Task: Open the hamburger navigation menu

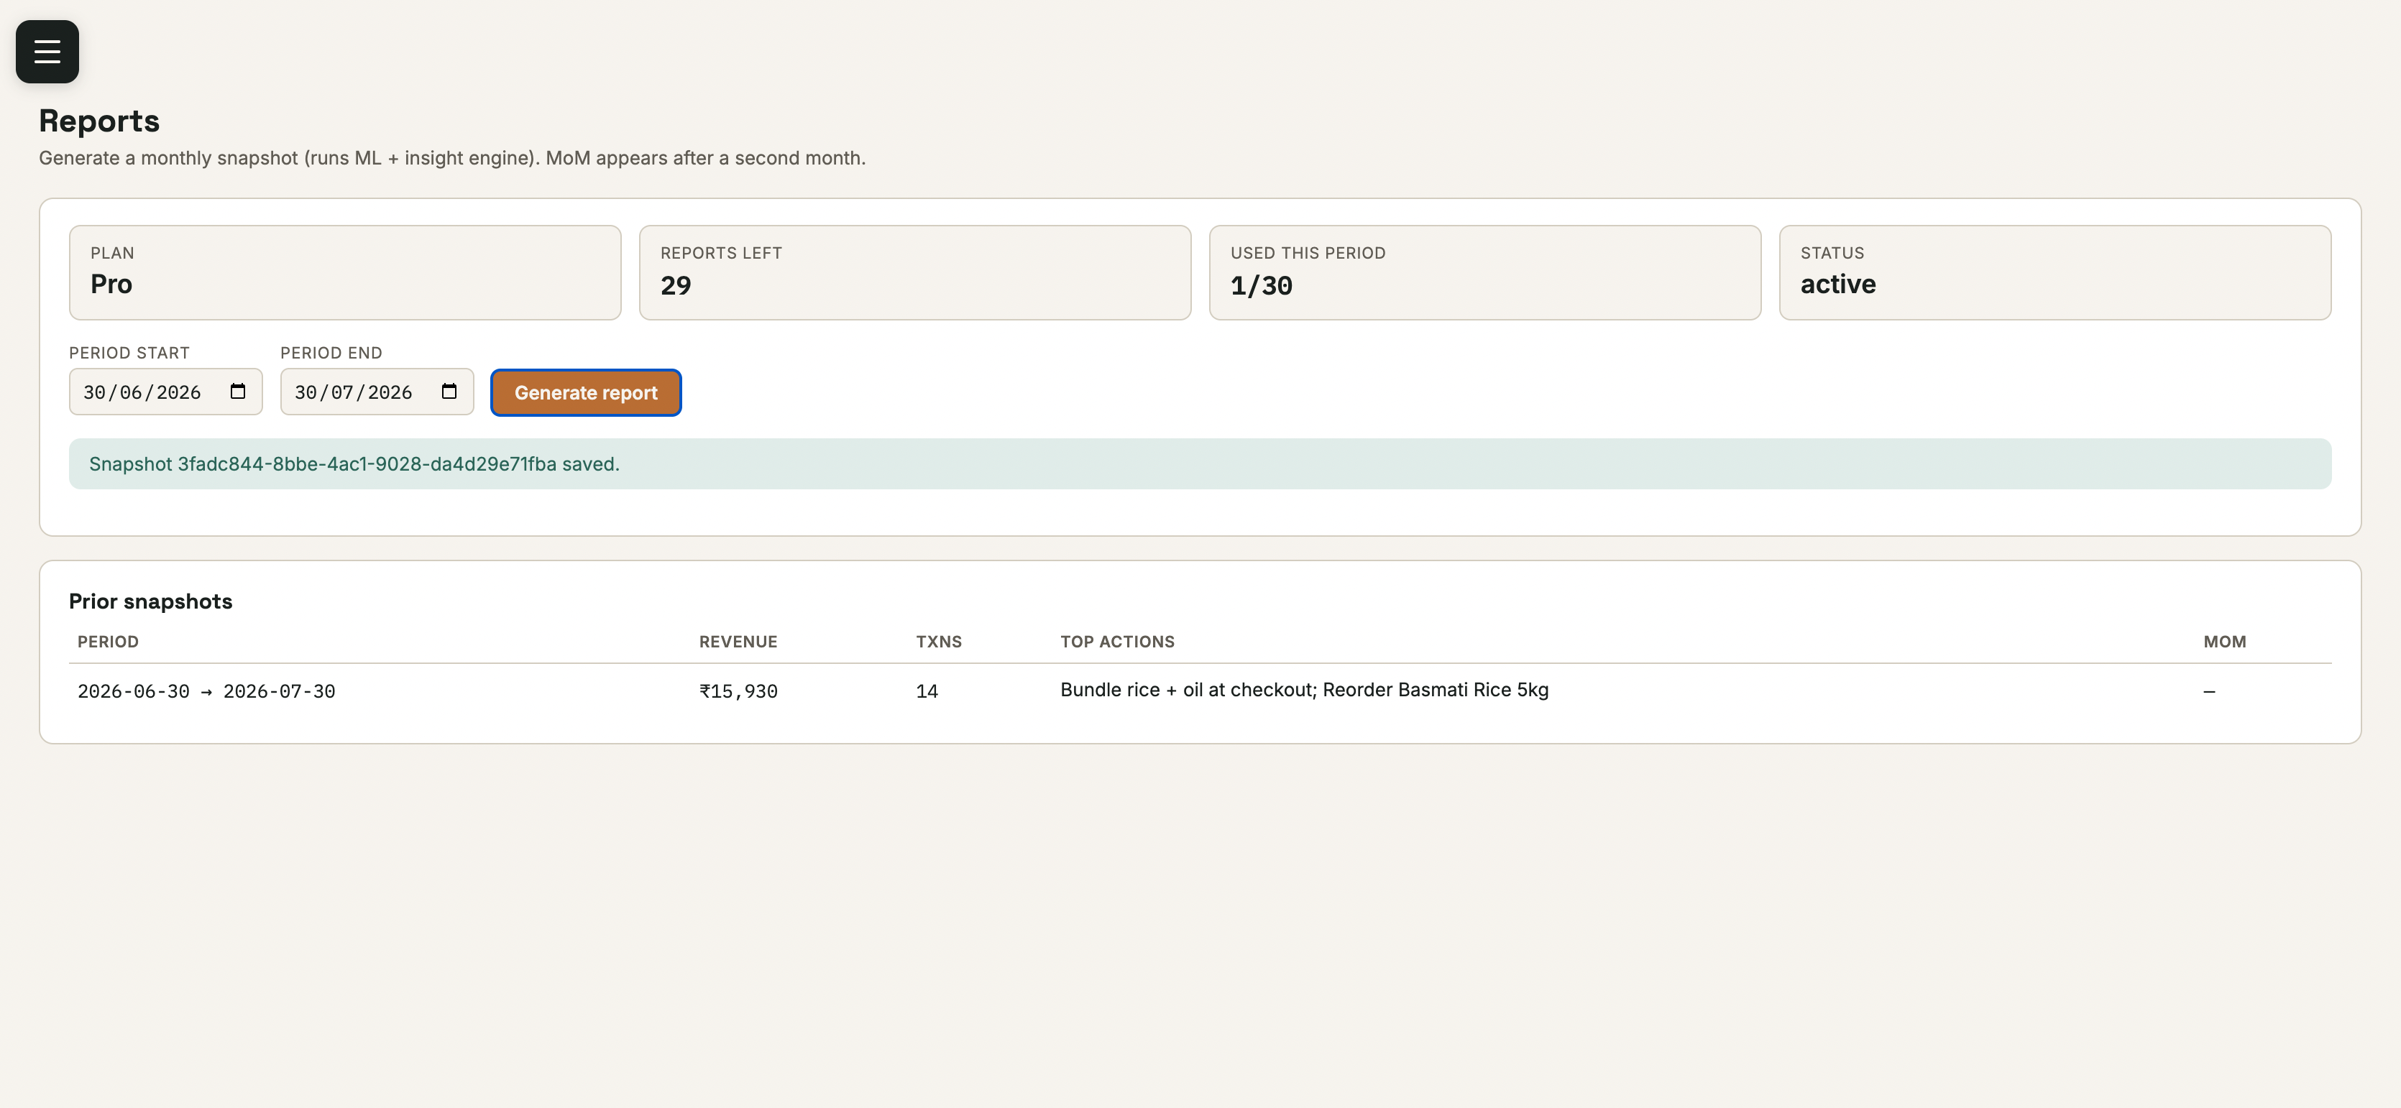Action: point(47,51)
